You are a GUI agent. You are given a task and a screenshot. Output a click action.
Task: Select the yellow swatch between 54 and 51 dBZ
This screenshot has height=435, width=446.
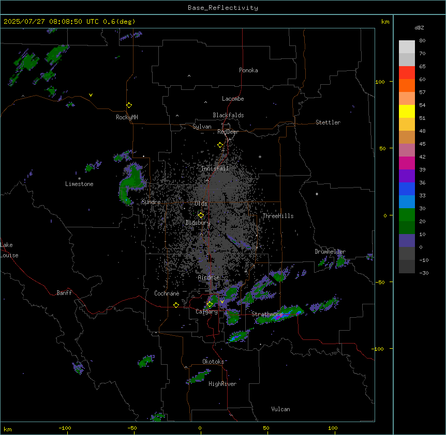(x=407, y=111)
